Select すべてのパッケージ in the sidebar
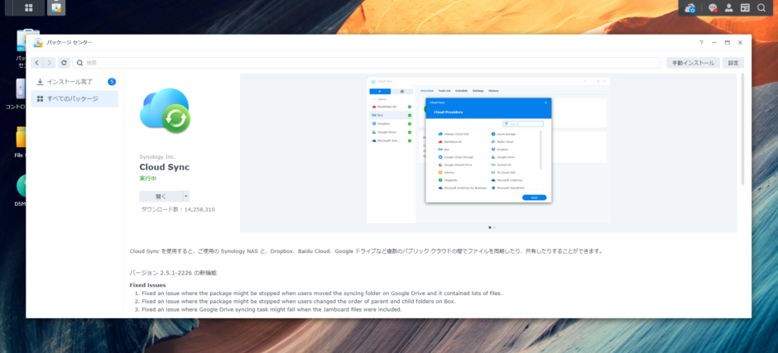Viewport: 778px width, 353px height. click(x=72, y=98)
